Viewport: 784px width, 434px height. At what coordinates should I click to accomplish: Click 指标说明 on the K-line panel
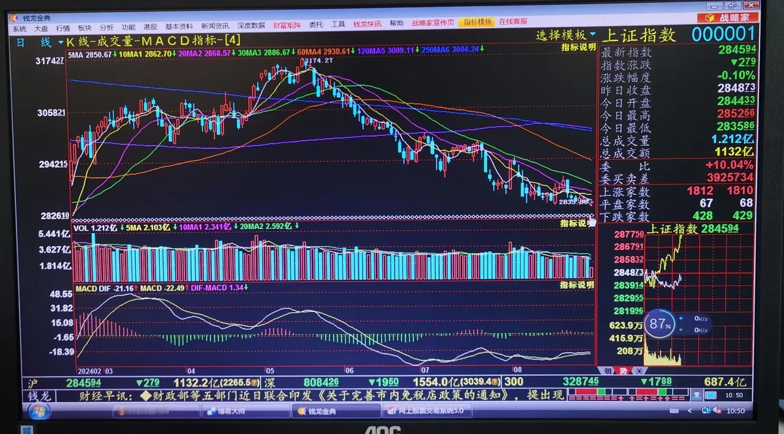[578, 47]
